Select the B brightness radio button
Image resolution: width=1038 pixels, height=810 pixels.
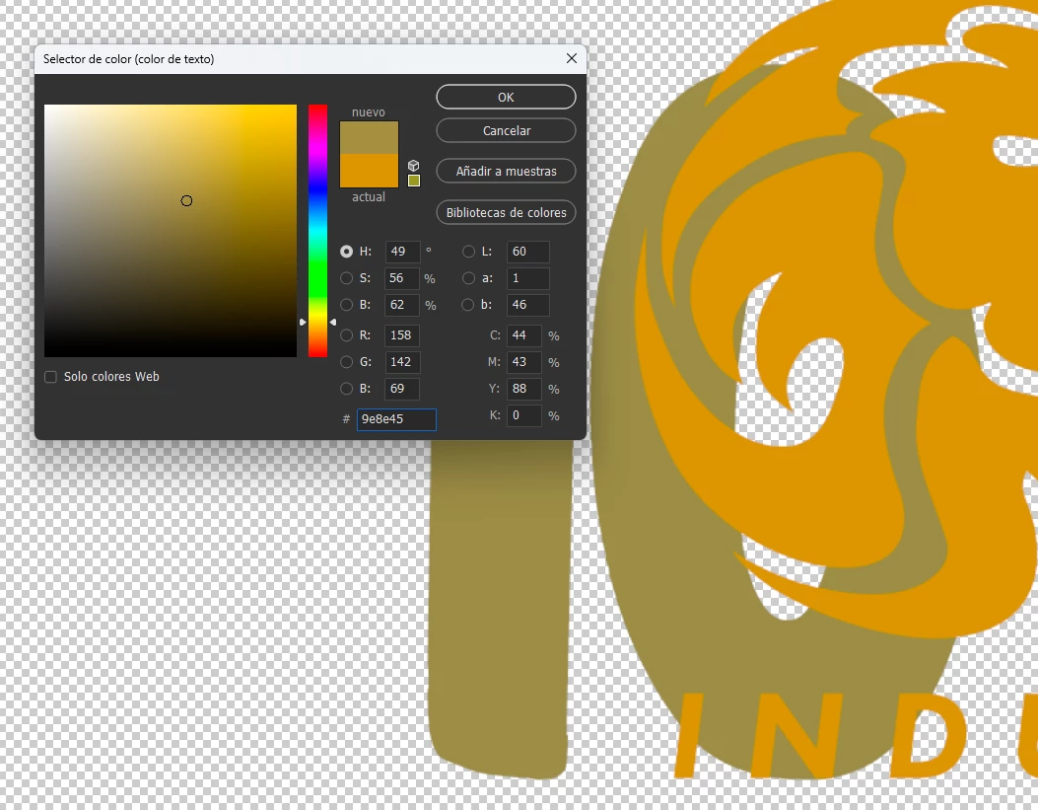346,305
